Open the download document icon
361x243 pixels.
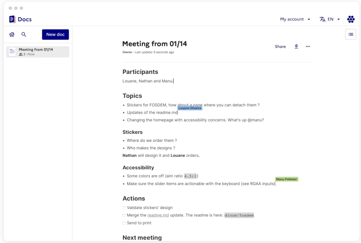(x=296, y=46)
